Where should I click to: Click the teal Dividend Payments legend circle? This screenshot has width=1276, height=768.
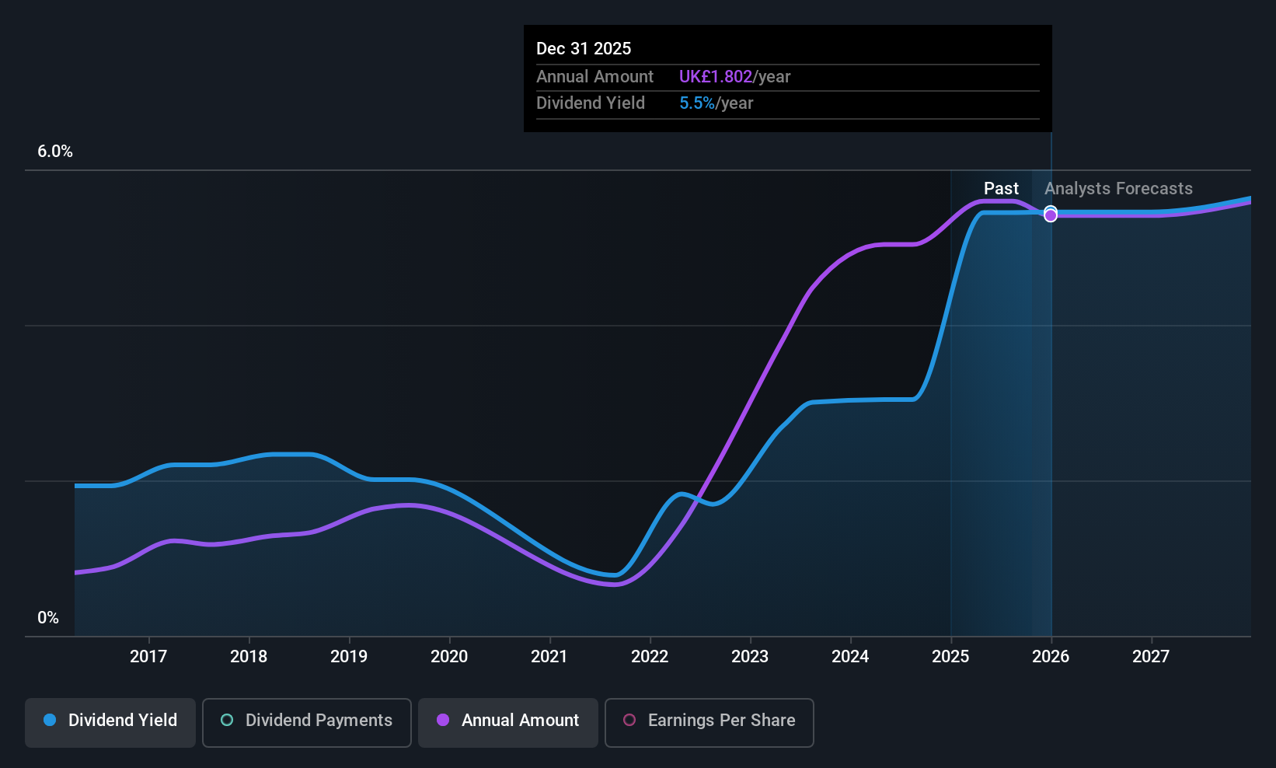pyautogui.click(x=227, y=721)
